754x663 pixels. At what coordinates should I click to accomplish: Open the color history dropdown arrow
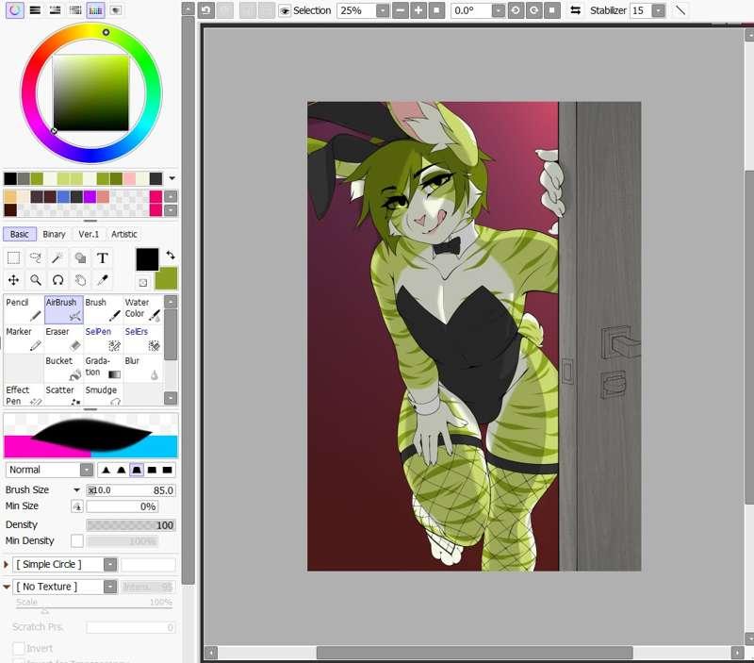click(172, 178)
